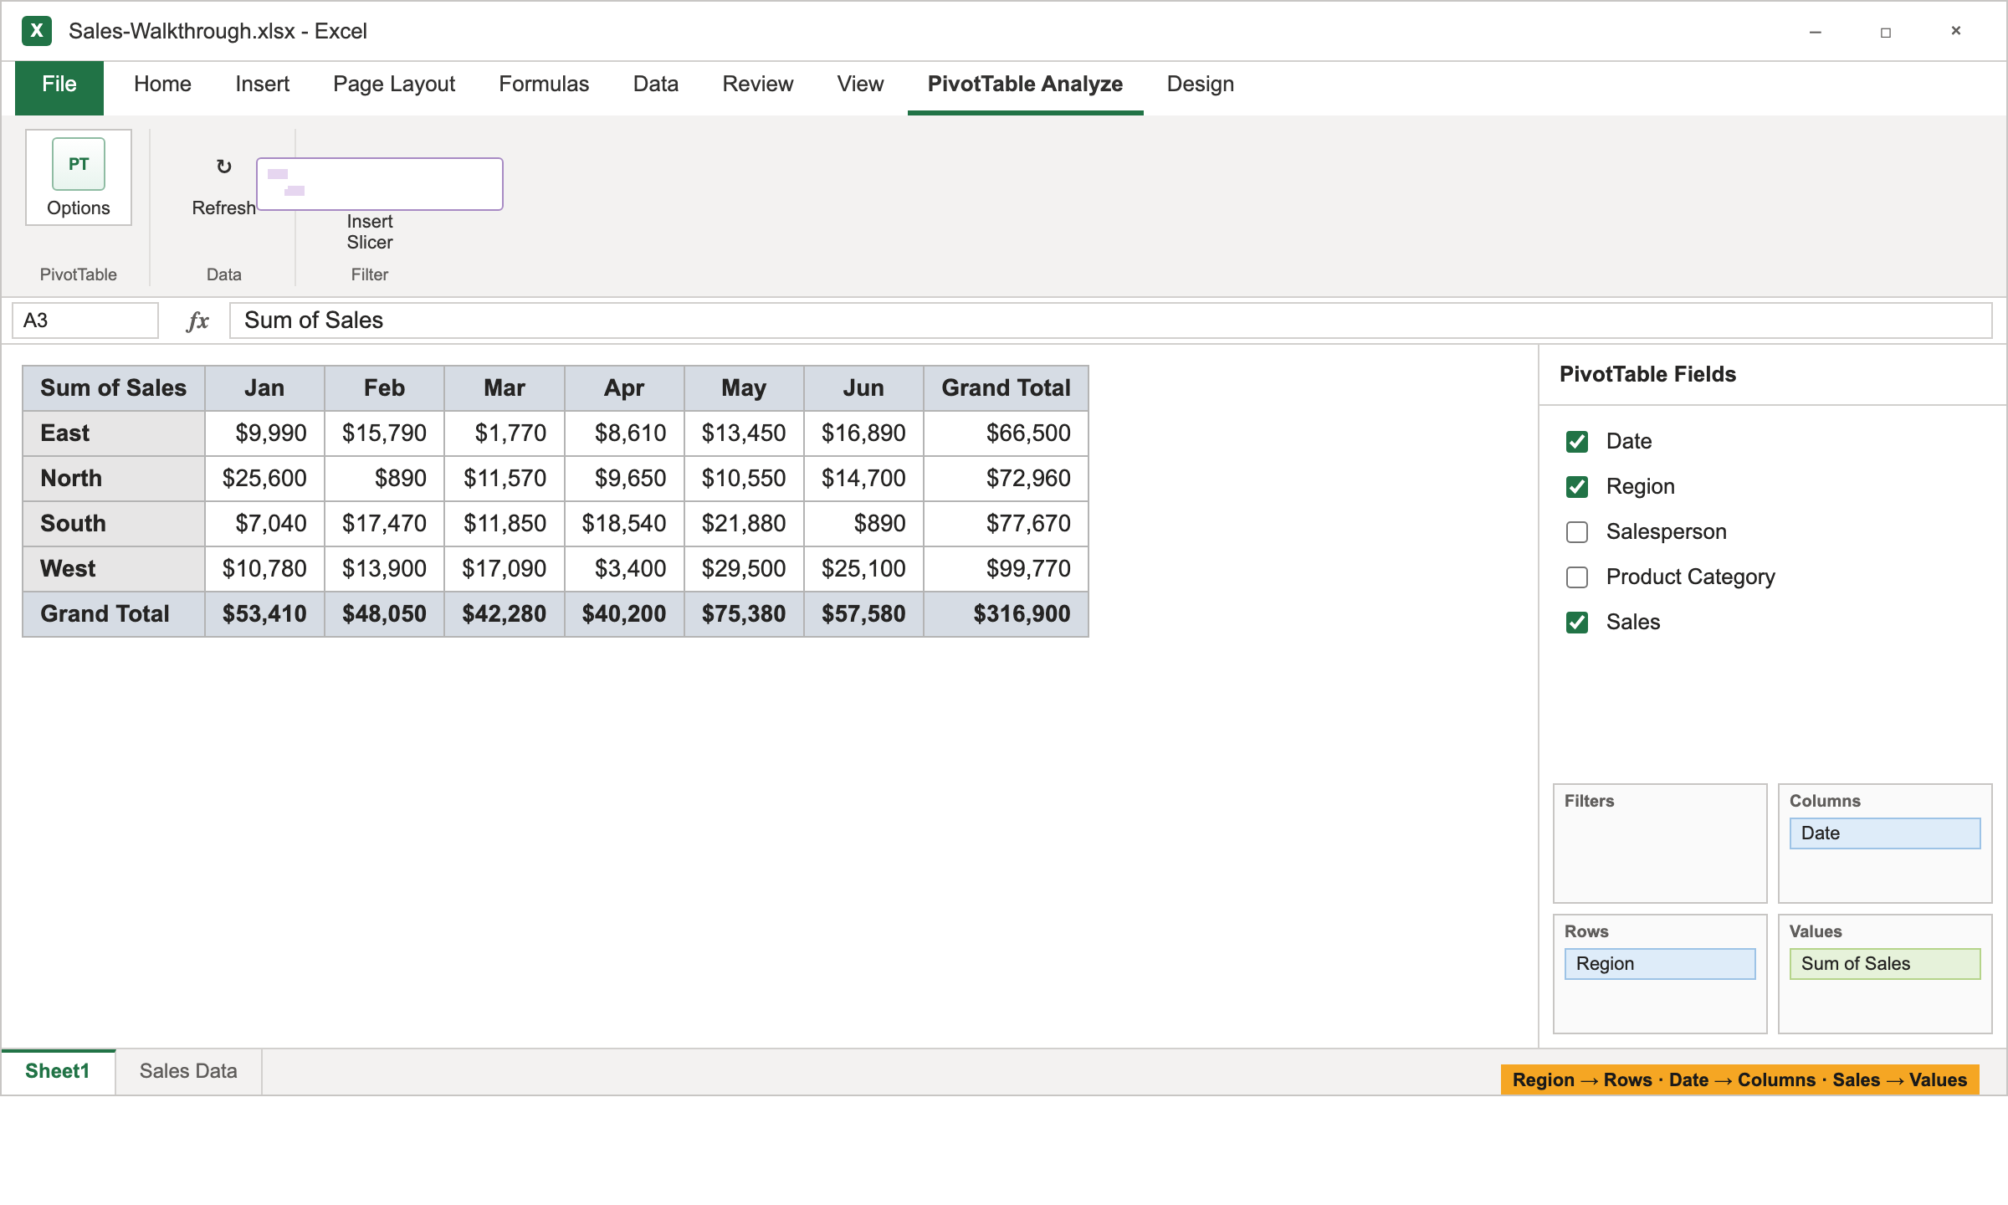2008x1205 pixels.
Task: Select the North row label
Action: tap(114, 479)
